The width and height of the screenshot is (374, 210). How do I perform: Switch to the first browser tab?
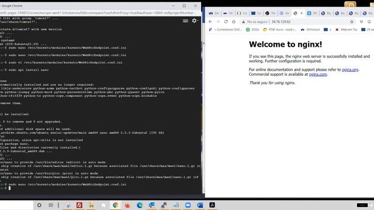[x=214, y=13]
